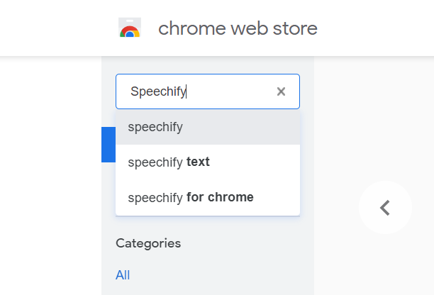Pick the 'speechify for chrome' suggestion

191,197
